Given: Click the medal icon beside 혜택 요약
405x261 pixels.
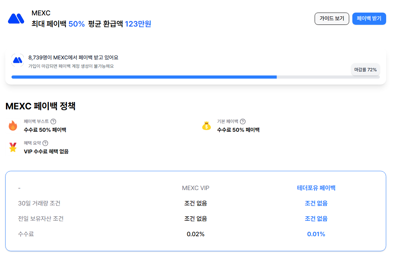Looking at the screenshot, I should (13, 147).
